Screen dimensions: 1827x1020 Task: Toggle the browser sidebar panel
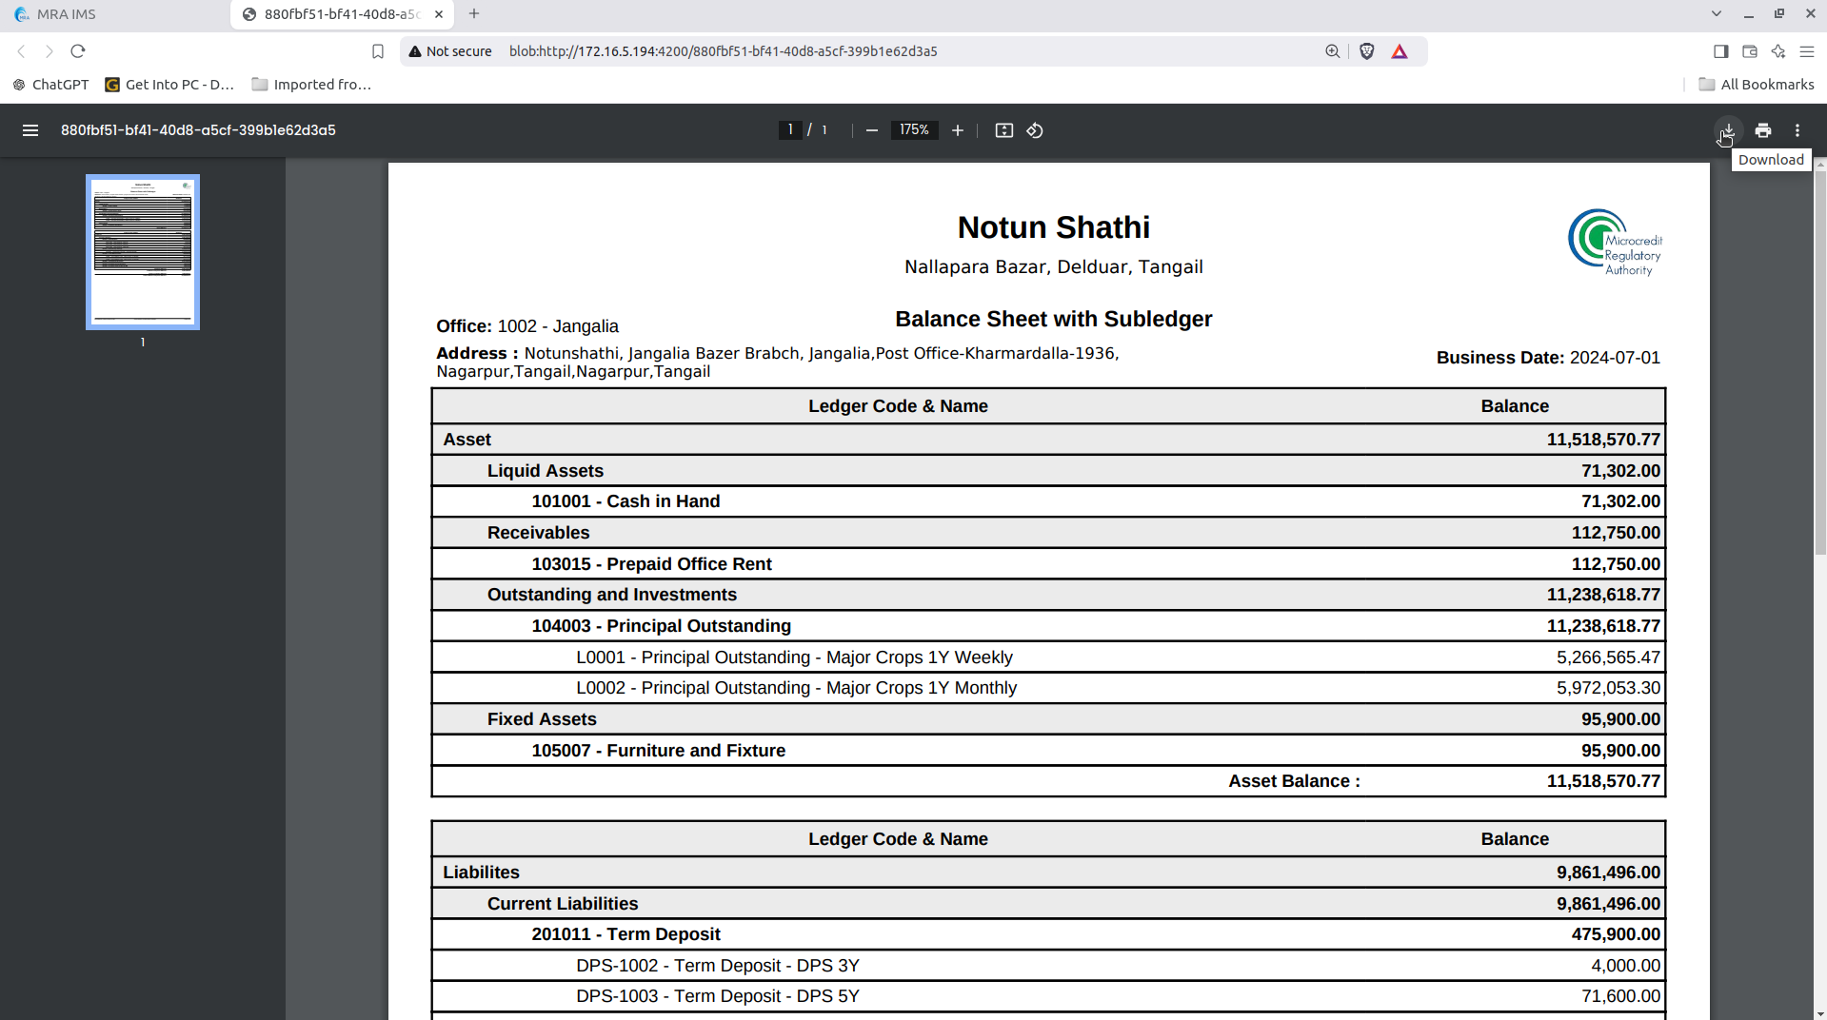click(1721, 51)
